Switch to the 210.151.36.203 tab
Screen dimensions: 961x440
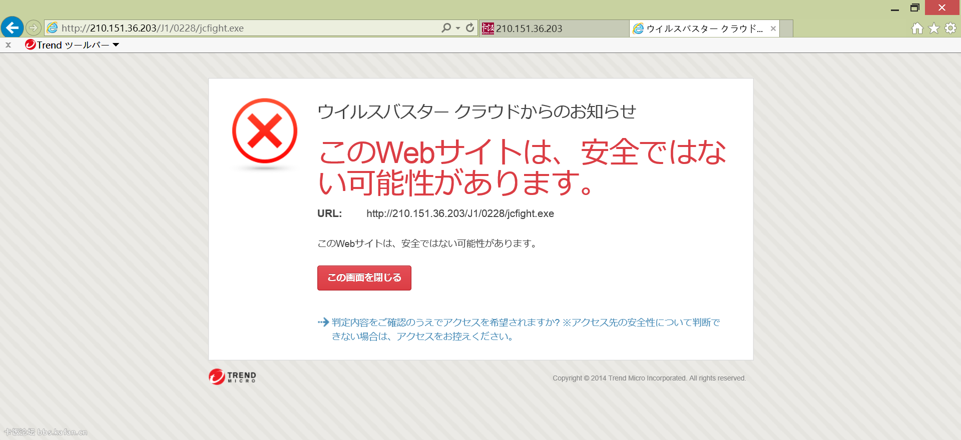554,28
